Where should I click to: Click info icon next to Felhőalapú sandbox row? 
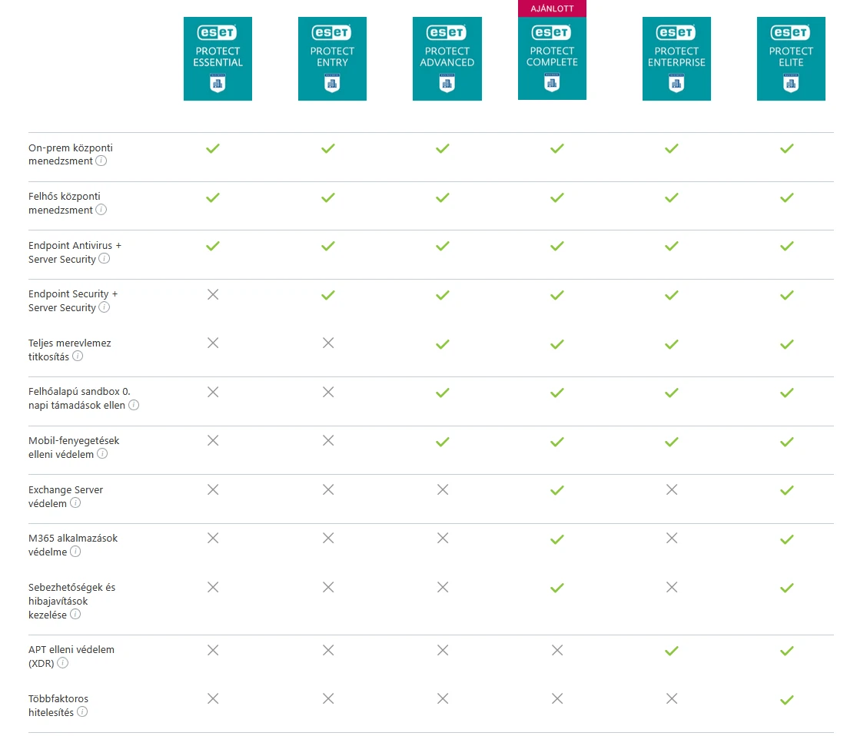[134, 405]
